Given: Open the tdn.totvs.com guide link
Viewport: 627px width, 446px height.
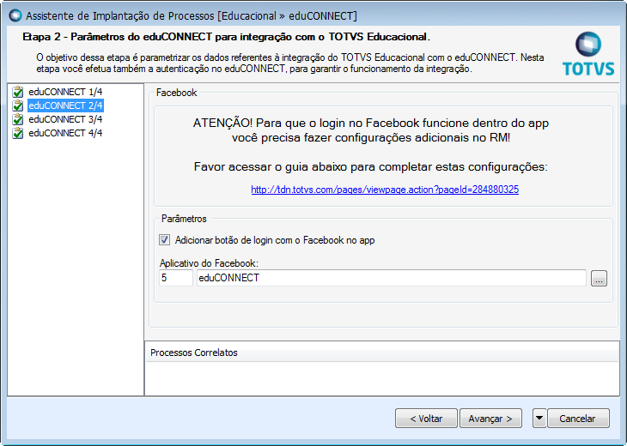Looking at the screenshot, I should [384, 190].
